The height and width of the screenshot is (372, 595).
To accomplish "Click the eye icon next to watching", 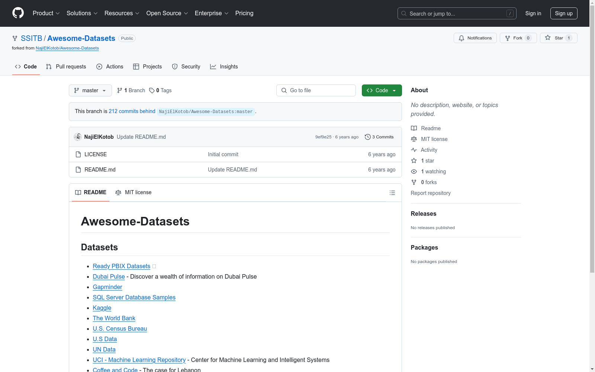I will point(414,171).
